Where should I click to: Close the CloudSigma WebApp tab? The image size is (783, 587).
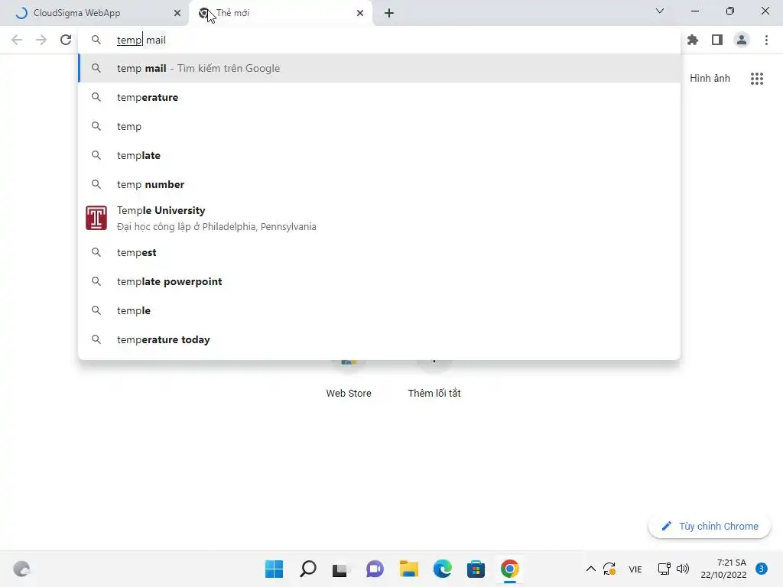[177, 13]
